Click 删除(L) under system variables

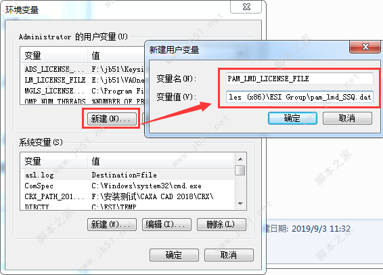point(221,224)
